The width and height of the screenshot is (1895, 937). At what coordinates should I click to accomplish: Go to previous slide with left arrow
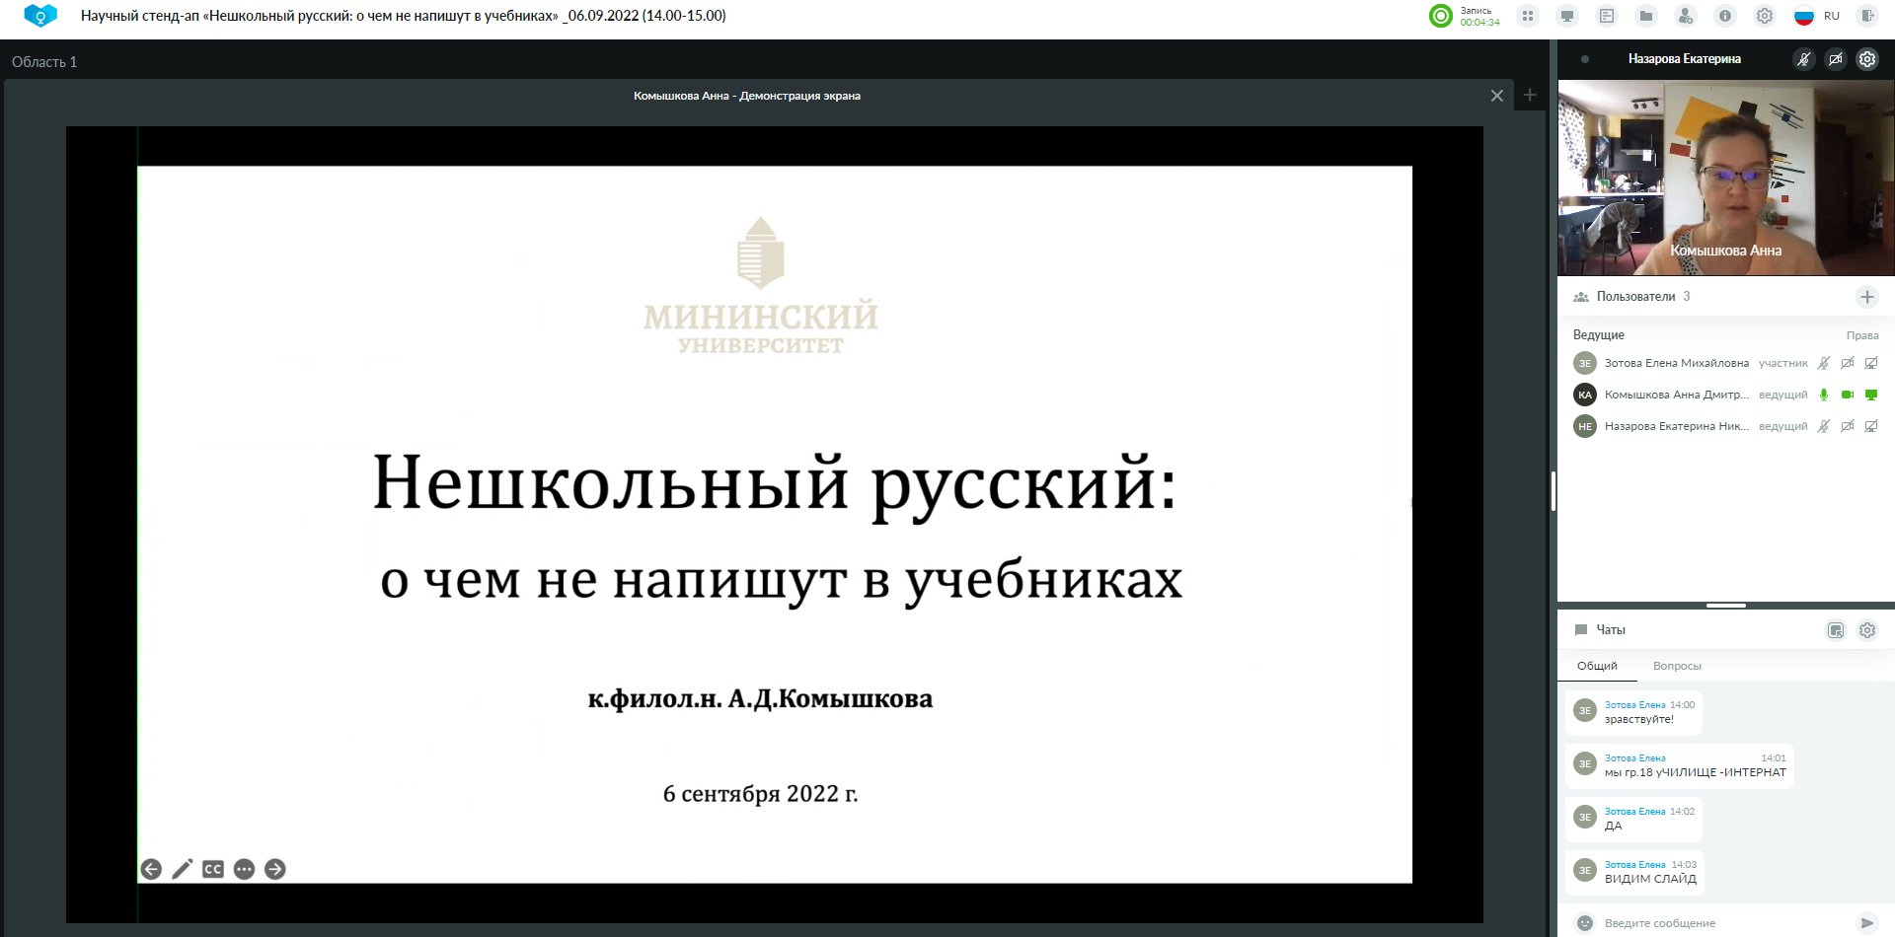151,869
